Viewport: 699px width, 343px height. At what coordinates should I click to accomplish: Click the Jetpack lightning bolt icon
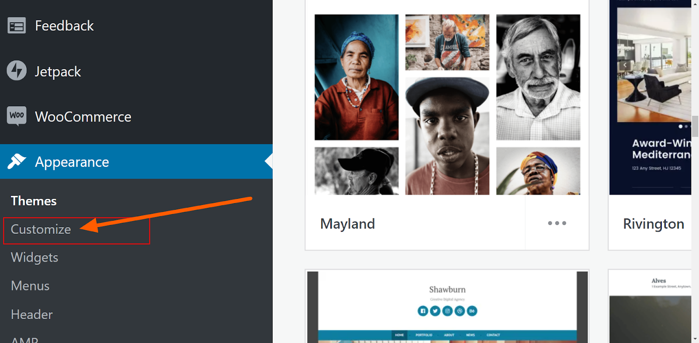(x=17, y=70)
